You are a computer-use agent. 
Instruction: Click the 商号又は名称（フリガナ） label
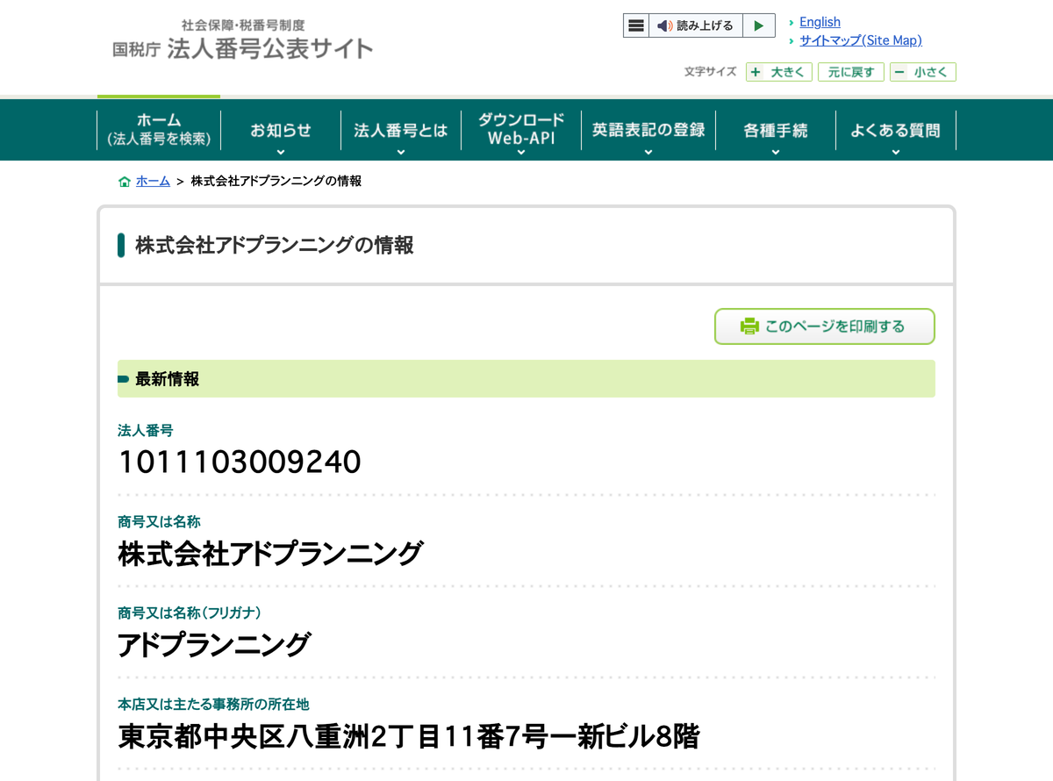(x=190, y=613)
